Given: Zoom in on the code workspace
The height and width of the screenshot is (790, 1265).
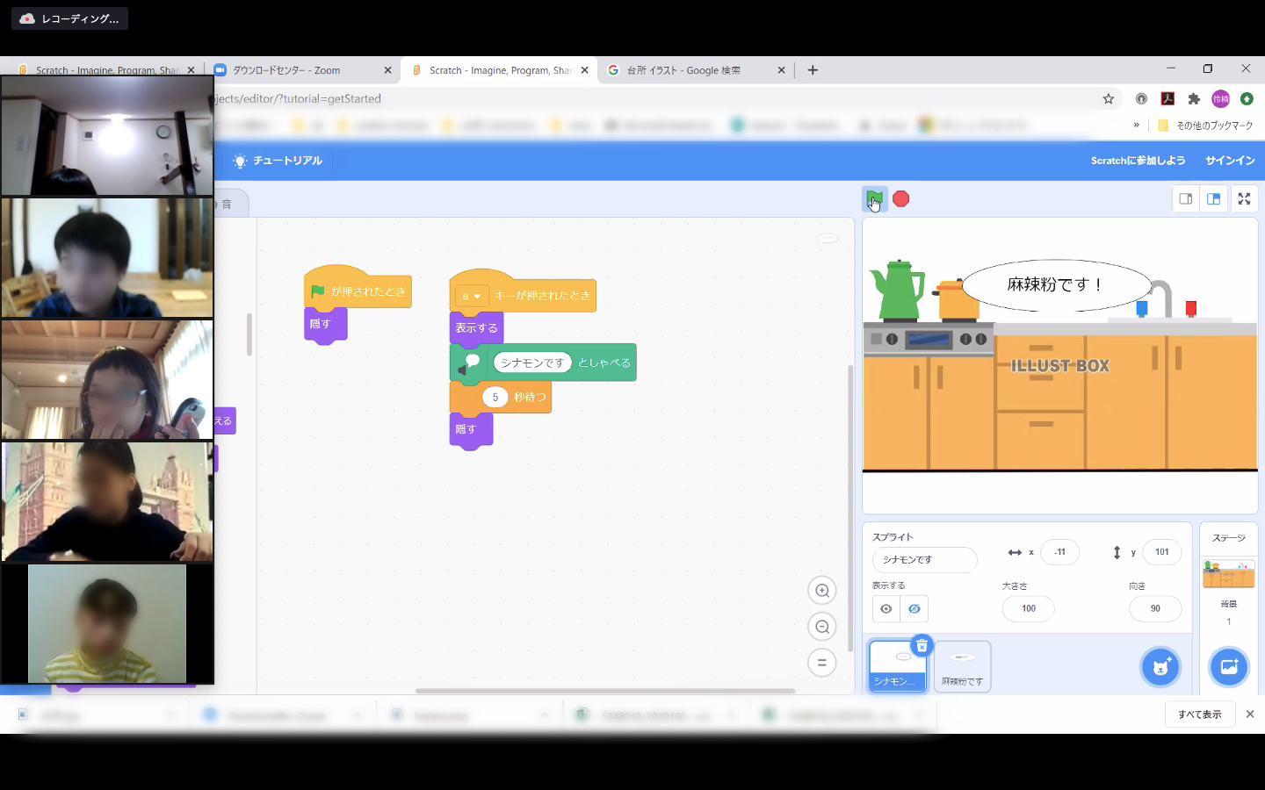Looking at the screenshot, I should tap(822, 591).
